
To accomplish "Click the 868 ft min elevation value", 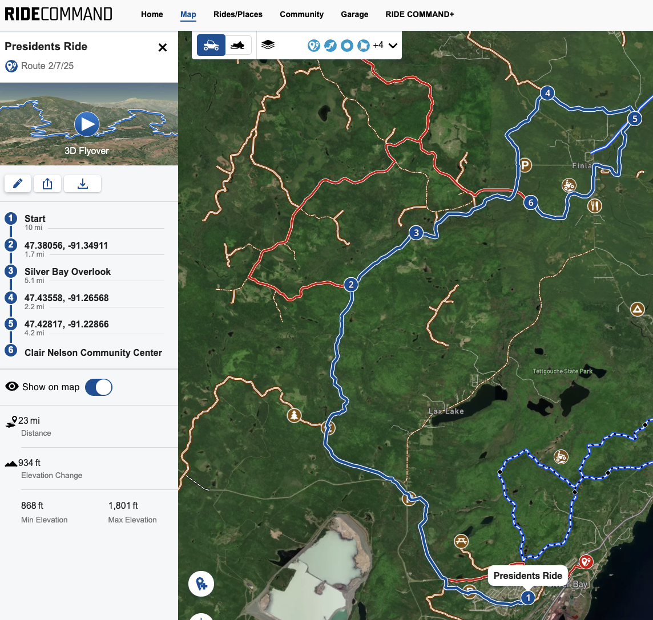I will (32, 505).
